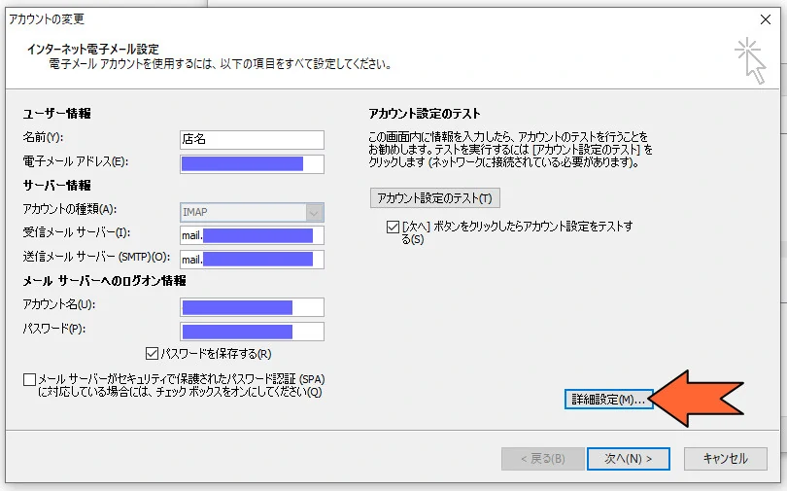The width and height of the screenshot is (787, 491).
Task: Click the アカウント設定のテスト button
Action: click(435, 198)
